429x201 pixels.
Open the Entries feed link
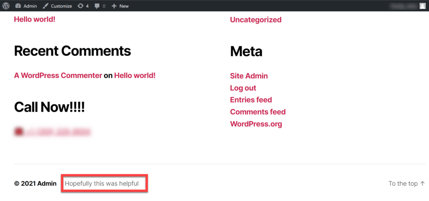tap(251, 100)
